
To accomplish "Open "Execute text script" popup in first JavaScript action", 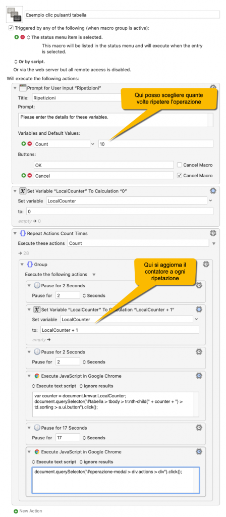I will (x=54, y=386).
